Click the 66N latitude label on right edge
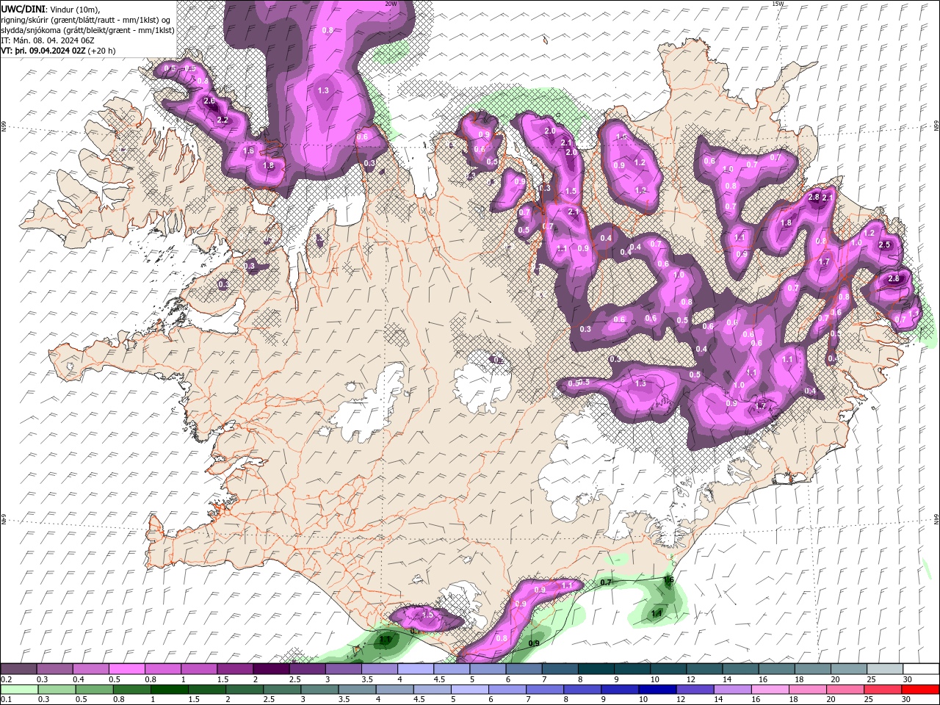 pyautogui.click(x=936, y=127)
